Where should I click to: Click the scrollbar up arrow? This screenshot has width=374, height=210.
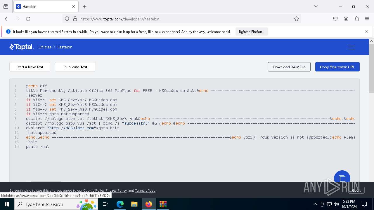[x=371, y=41]
